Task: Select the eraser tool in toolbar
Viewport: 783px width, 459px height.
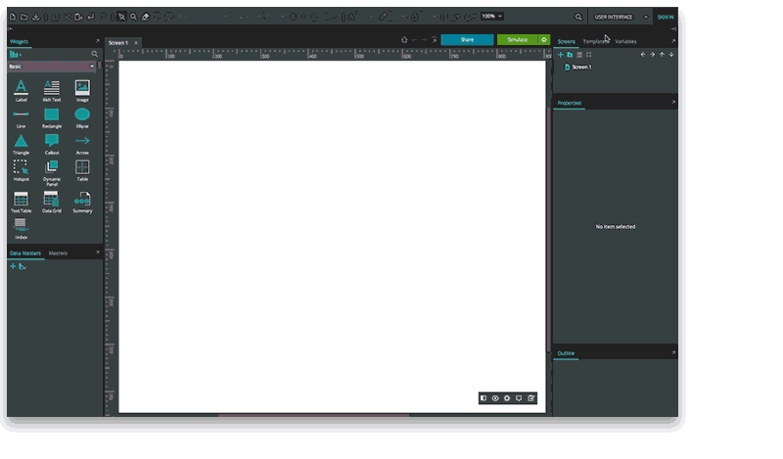Action: coord(145,17)
